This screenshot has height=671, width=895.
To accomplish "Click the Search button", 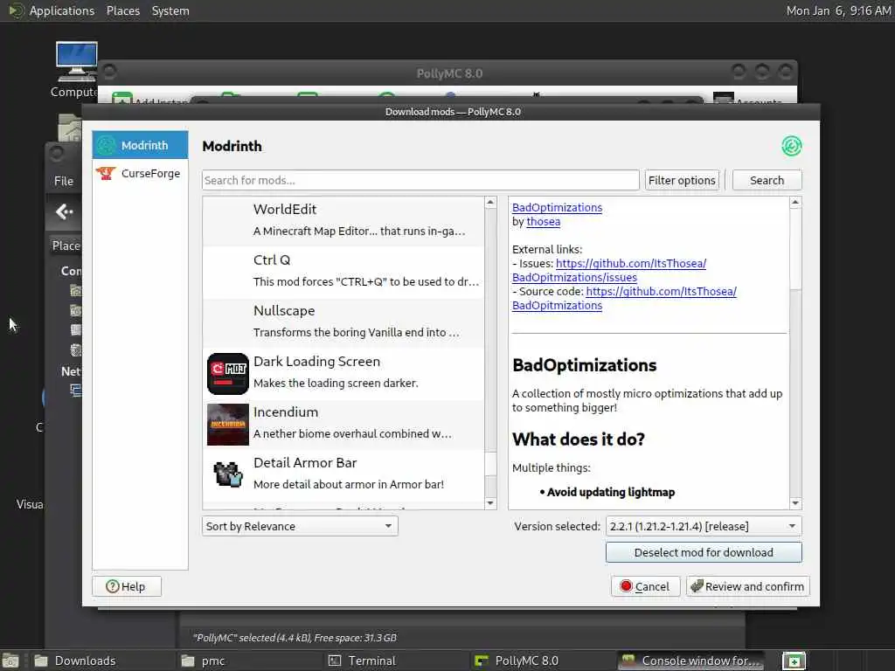I will [x=767, y=180].
